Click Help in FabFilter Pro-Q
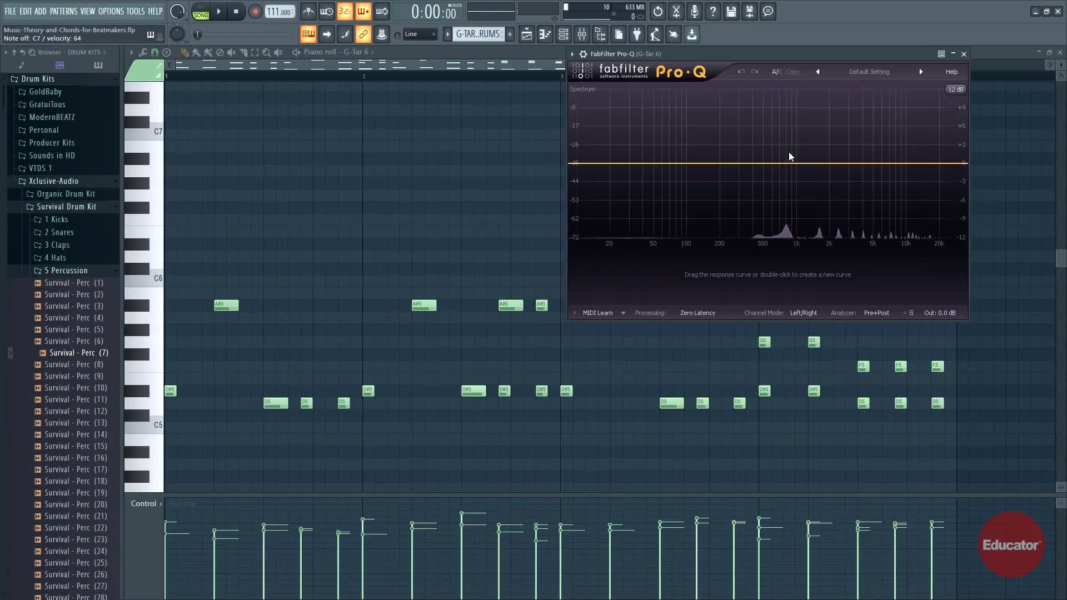The width and height of the screenshot is (1067, 600). pyautogui.click(x=951, y=72)
